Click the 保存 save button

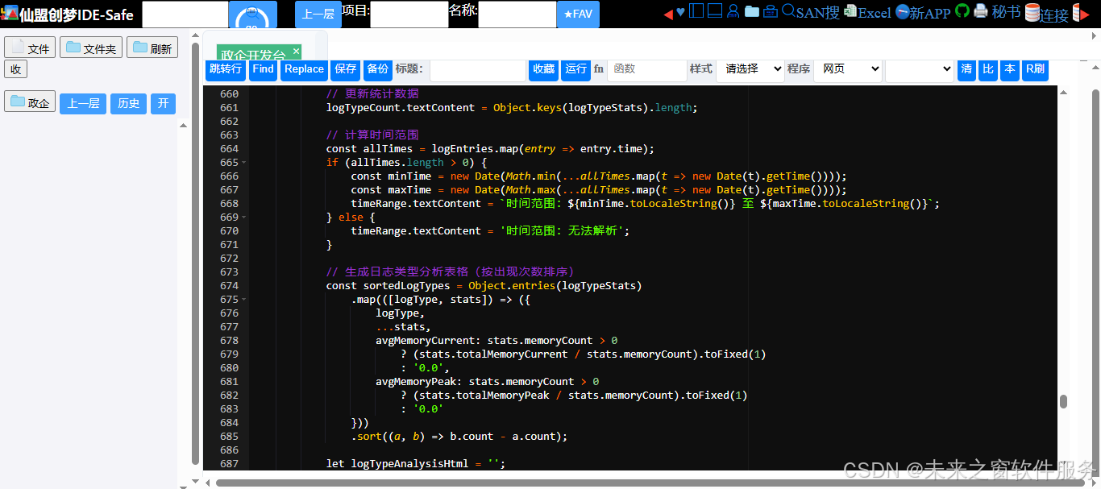[346, 69]
